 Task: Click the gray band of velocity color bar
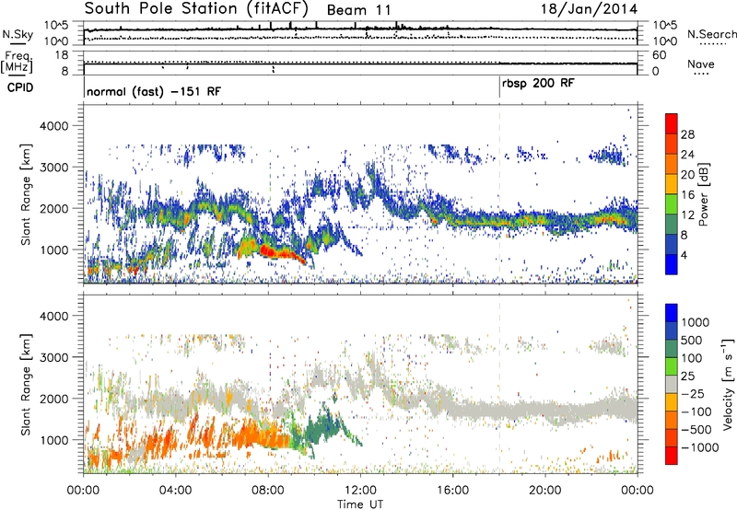point(672,385)
